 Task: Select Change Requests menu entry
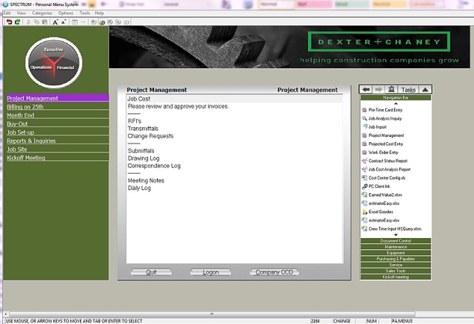click(235, 136)
